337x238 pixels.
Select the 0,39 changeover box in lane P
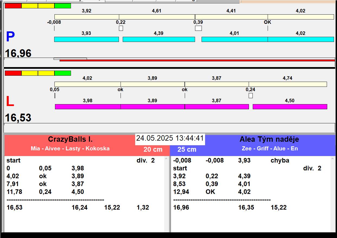(198, 28)
